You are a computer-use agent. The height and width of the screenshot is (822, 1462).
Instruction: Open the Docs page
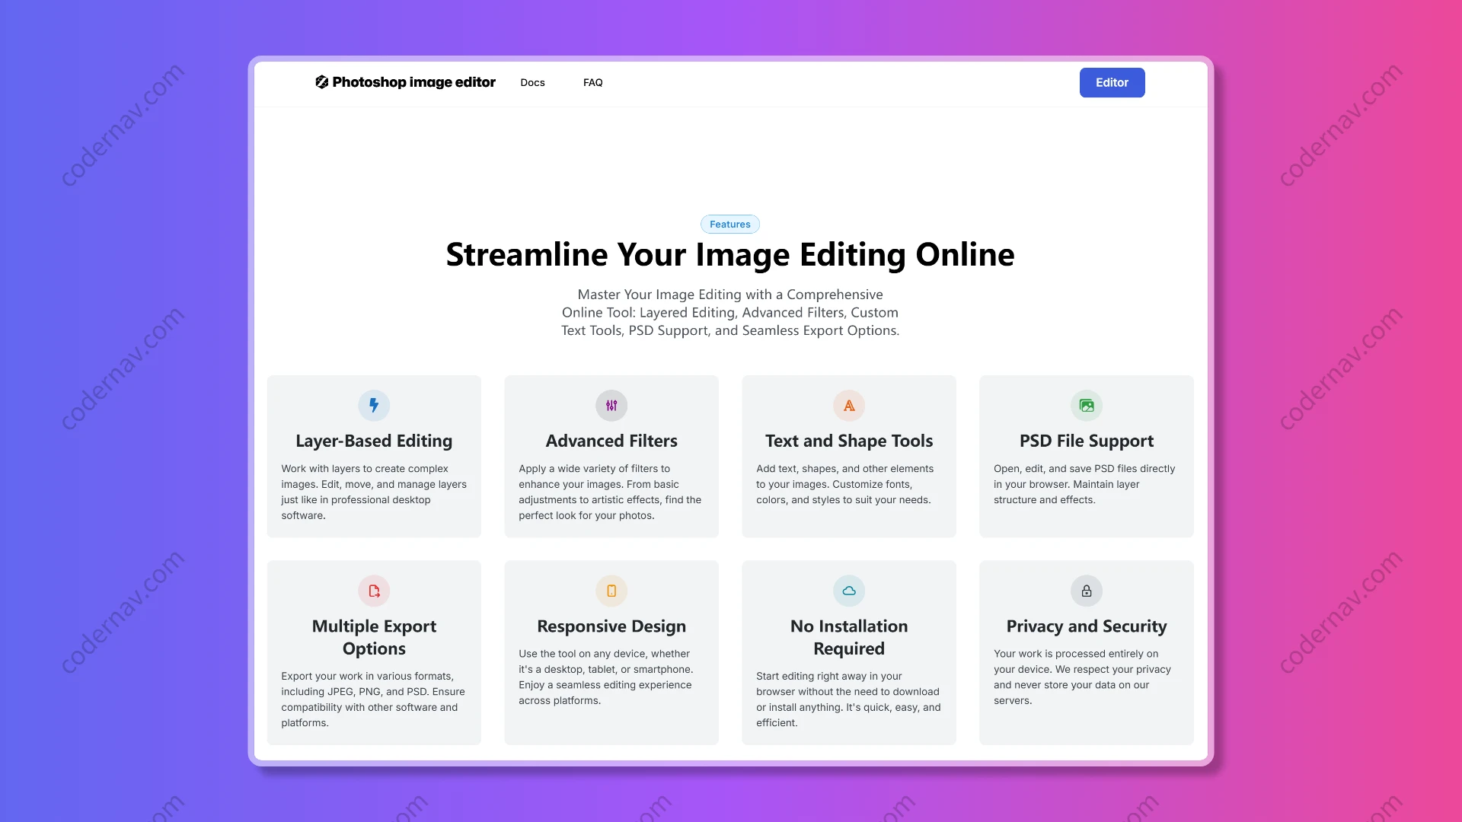coord(532,82)
